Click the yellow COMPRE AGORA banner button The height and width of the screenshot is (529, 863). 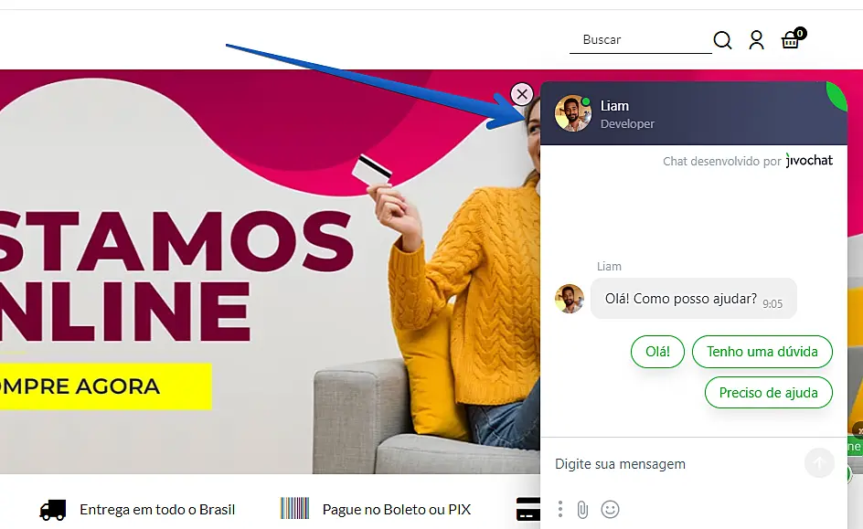point(106,386)
